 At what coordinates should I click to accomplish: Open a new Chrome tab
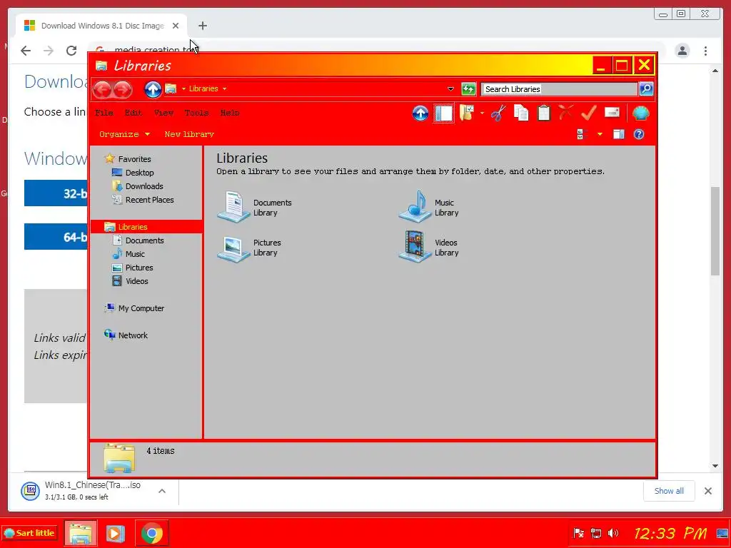(x=202, y=26)
